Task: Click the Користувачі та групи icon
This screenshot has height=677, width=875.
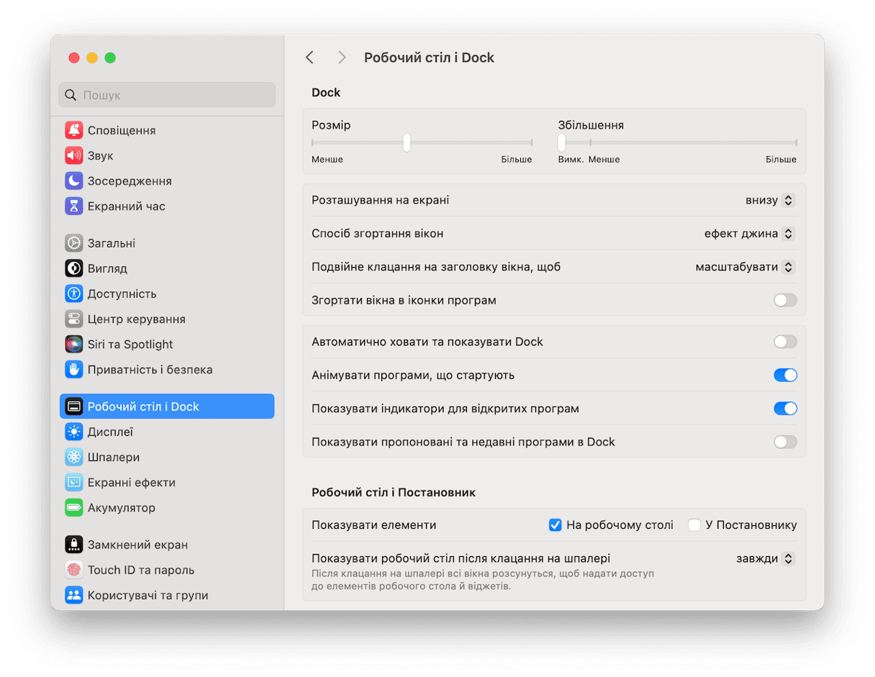Action: point(74,595)
